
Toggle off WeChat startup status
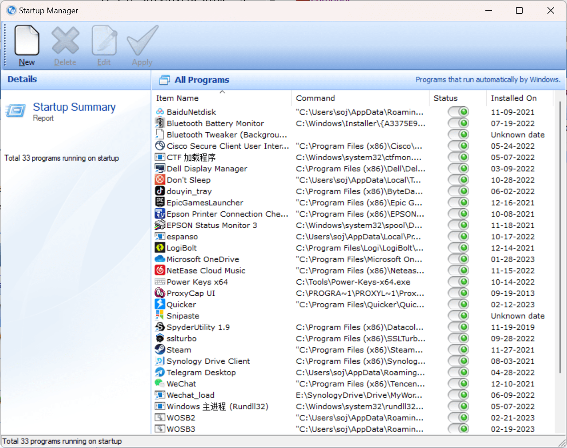[458, 384]
